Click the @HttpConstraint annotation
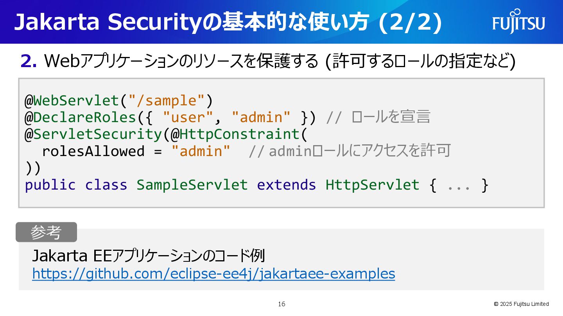This screenshot has height=316, width=563. [235, 134]
